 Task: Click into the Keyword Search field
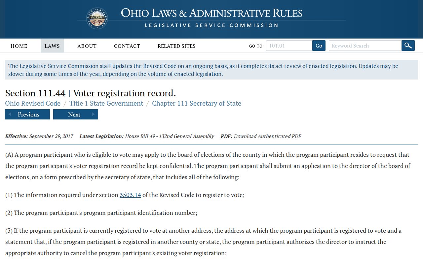point(365,46)
